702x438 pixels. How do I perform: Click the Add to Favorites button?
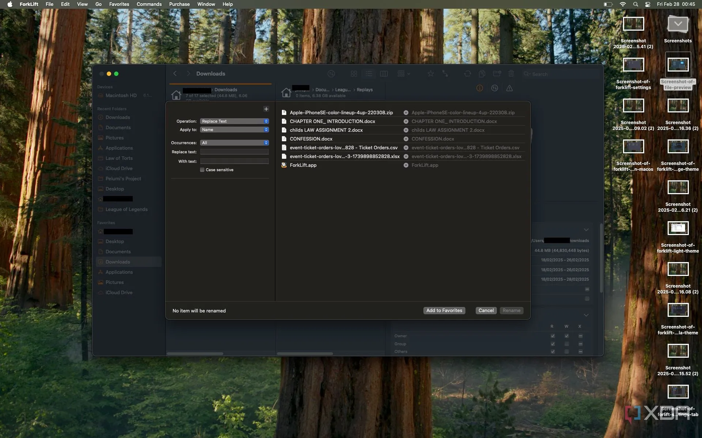(x=444, y=310)
